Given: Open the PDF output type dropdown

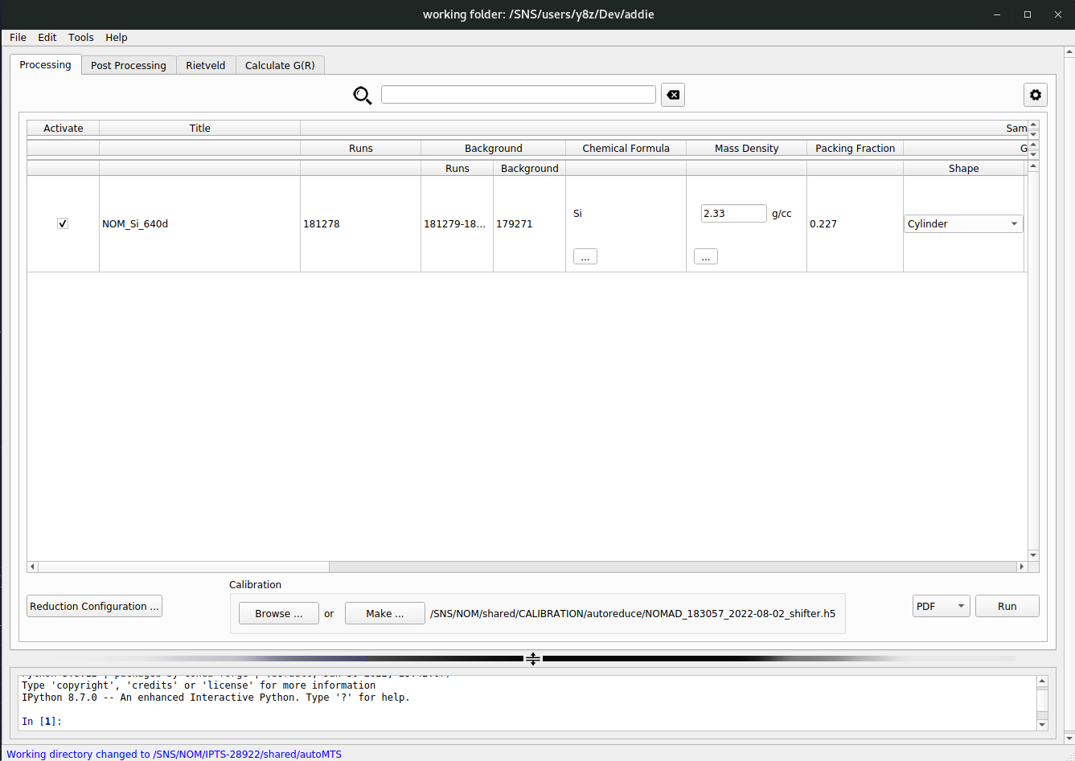Looking at the screenshot, I should (941, 607).
